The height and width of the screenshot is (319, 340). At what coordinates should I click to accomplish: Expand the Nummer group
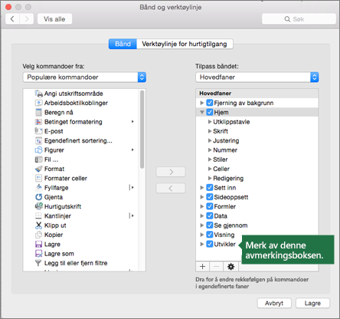coord(210,150)
